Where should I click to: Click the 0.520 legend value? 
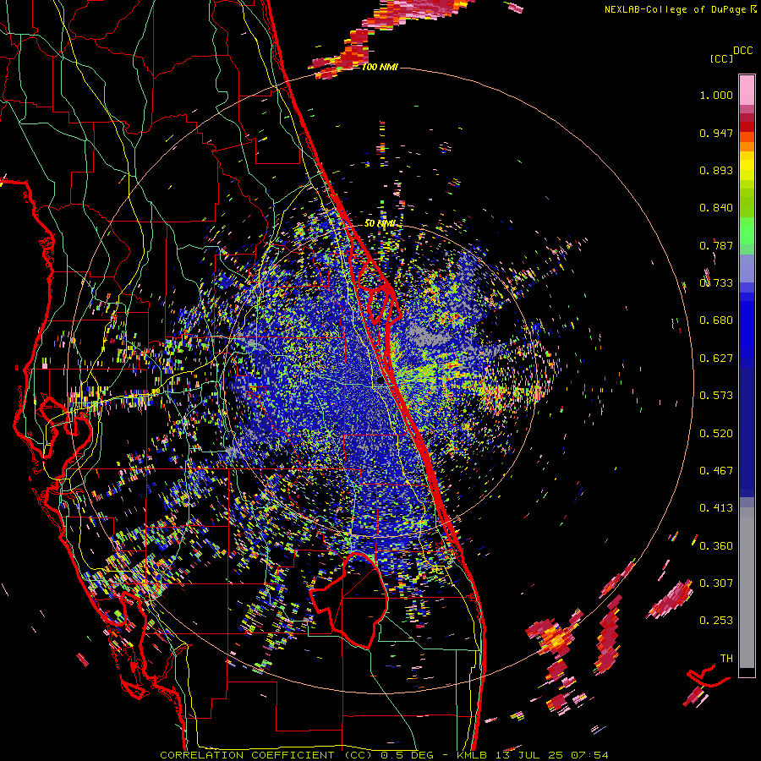point(716,434)
